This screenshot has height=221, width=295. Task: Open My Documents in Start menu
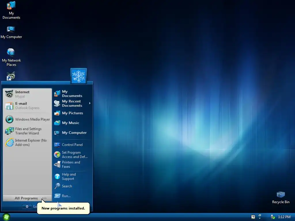[72, 94]
